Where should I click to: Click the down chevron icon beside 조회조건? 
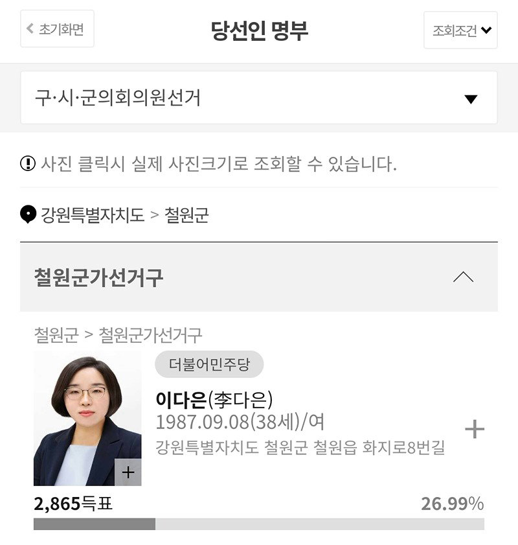coord(486,30)
